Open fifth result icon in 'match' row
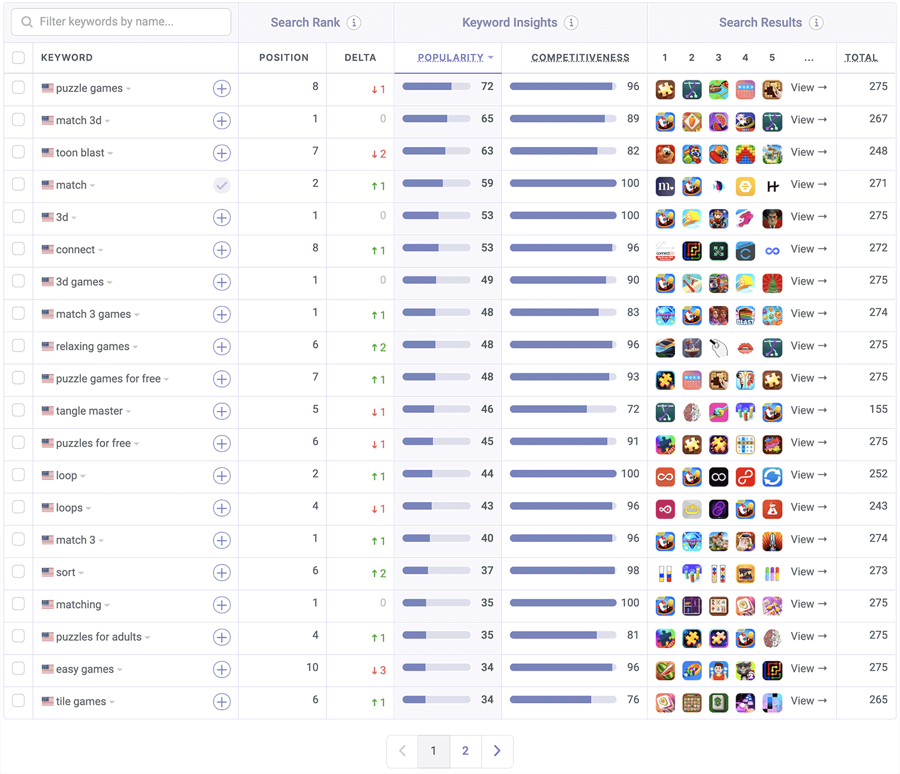This screenshot has width=900, height=774. click(x=772, y=187)
